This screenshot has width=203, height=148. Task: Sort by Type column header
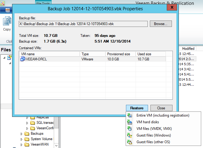[x=92, y=54]
